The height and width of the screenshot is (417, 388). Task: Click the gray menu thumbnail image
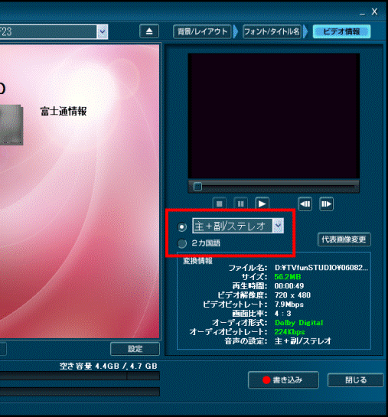11,125
